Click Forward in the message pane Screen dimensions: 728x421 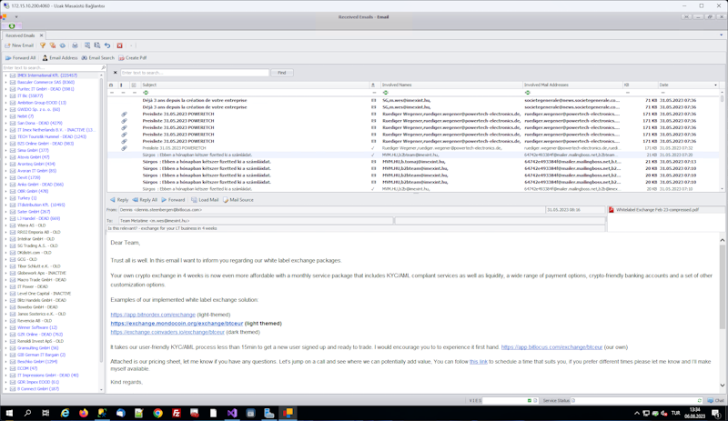pos(173,200)
